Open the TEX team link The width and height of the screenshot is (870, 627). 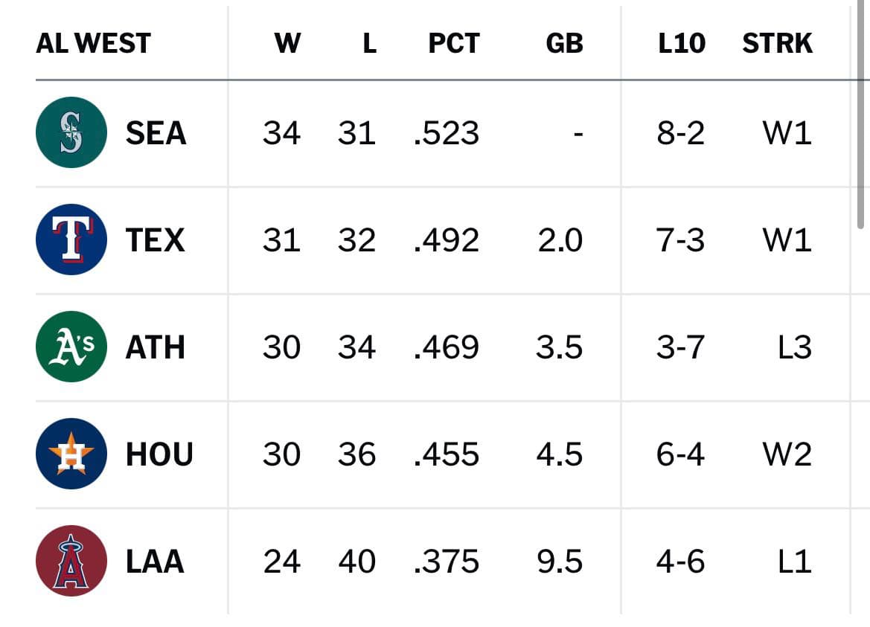pyautogui.click(x=156, y=240)
